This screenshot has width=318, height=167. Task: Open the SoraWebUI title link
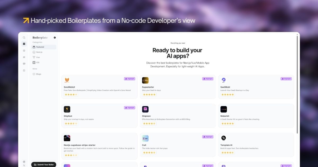click(x=69, y=87)
